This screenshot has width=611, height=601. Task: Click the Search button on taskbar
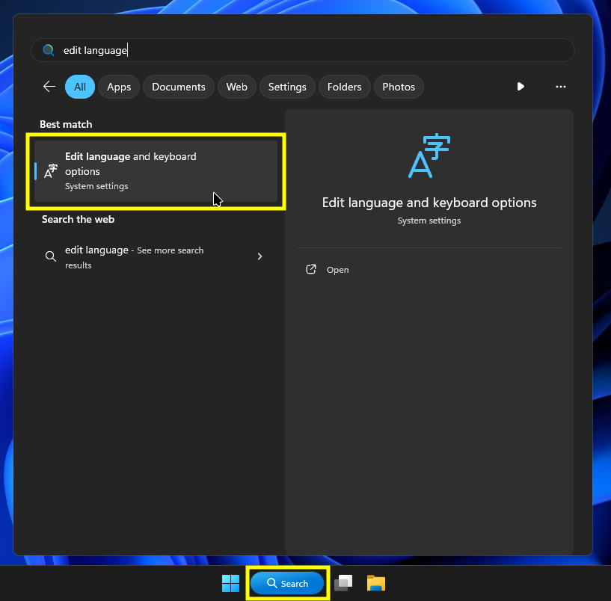point(287,583)
